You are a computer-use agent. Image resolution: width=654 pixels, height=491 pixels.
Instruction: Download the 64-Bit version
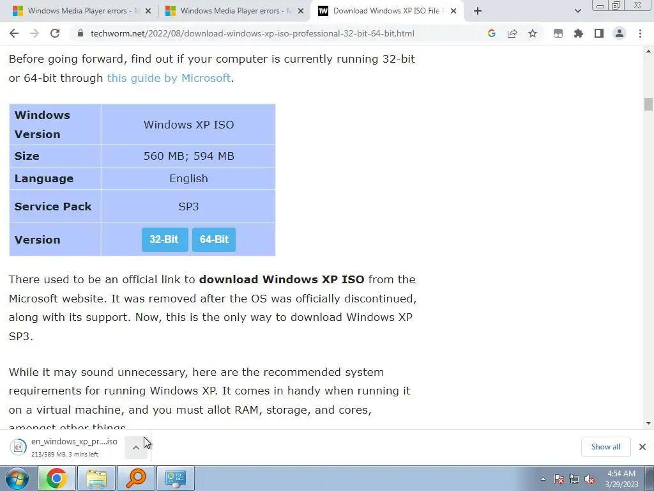214,240
